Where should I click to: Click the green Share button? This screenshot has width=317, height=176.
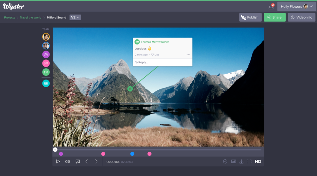click(x=274, y=17)
